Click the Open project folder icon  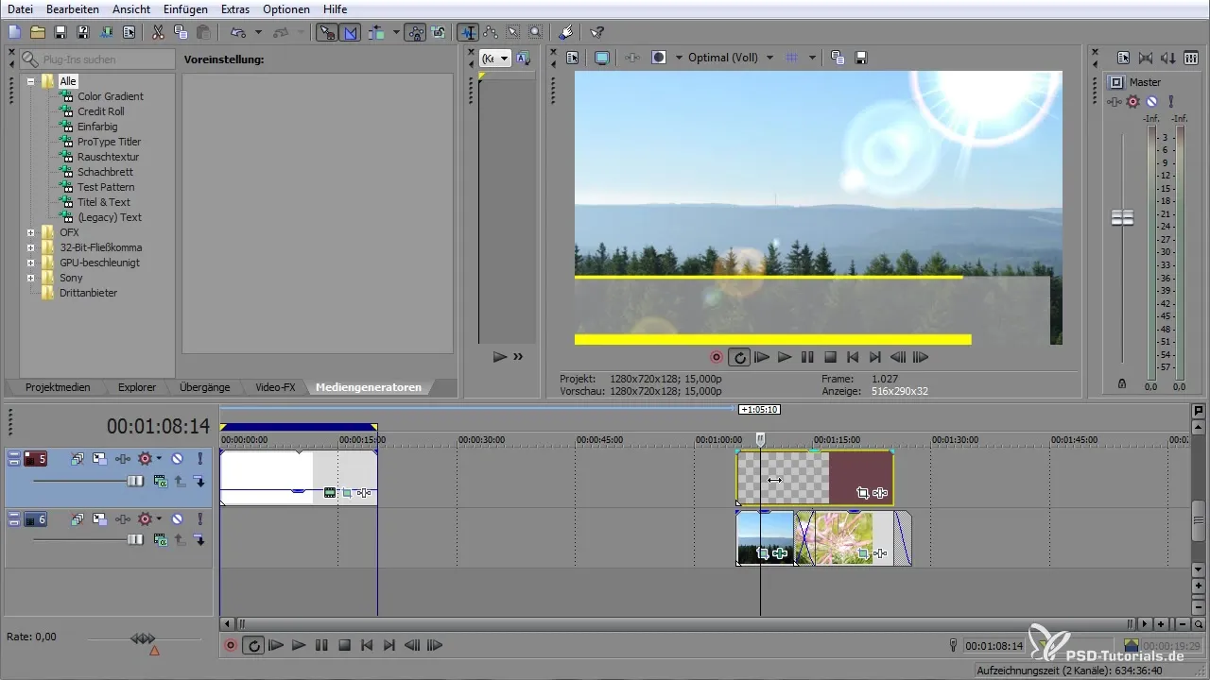pyautogui.click(x=37, y=32)
